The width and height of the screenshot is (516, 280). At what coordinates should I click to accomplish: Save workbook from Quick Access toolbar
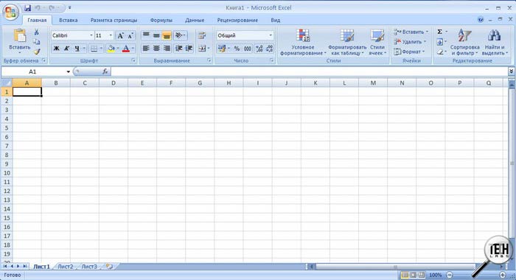[x=28, y=7]
